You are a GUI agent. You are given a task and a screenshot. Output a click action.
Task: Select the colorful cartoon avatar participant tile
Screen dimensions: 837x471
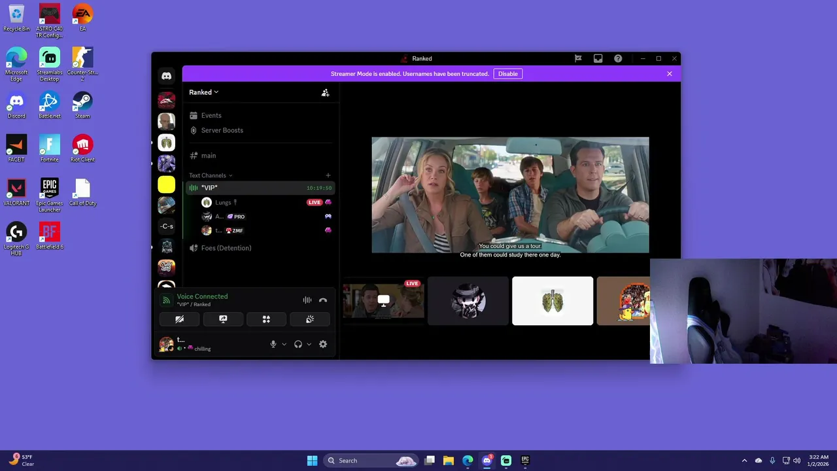[x=624, y=301]
